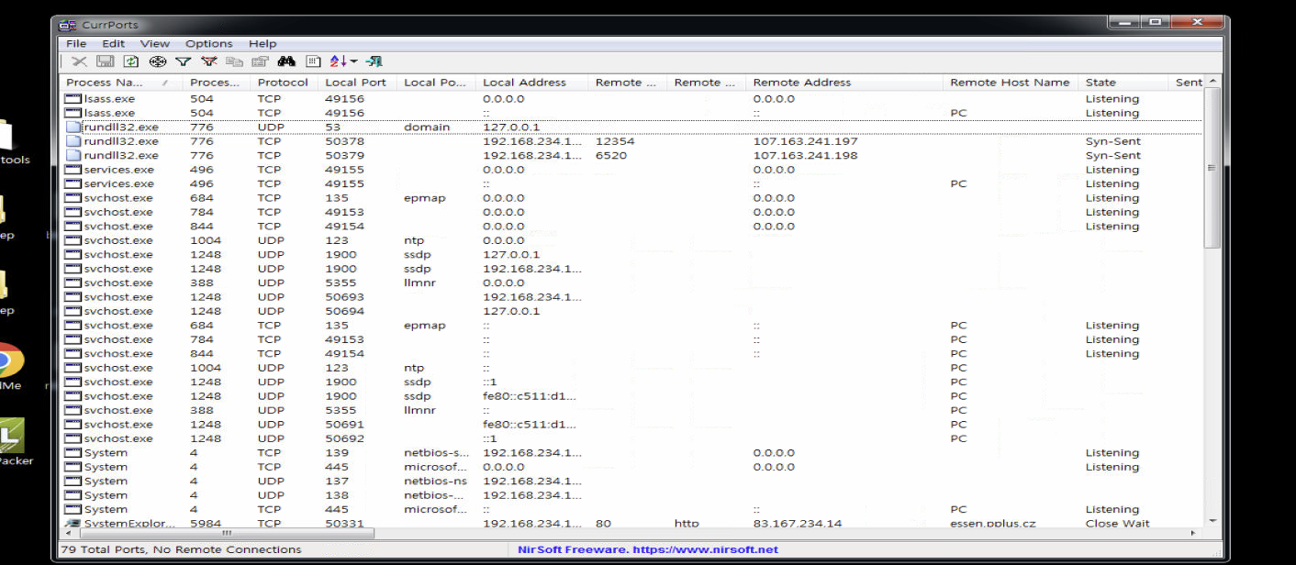This screenshot has width=1296, height=565.
Task: Click the report page toolbar icon
Action: tap(313, 61)
